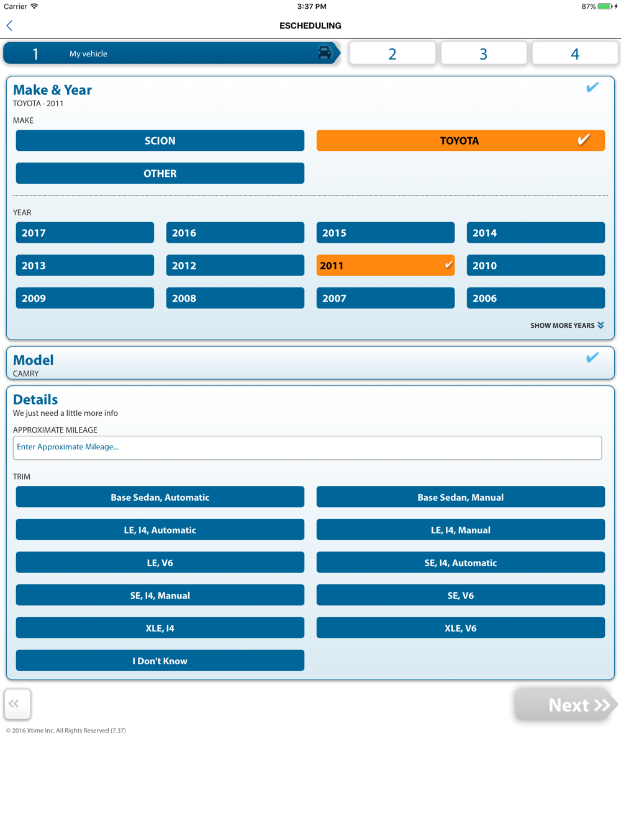Collapse the Make & Year section header

52,90
